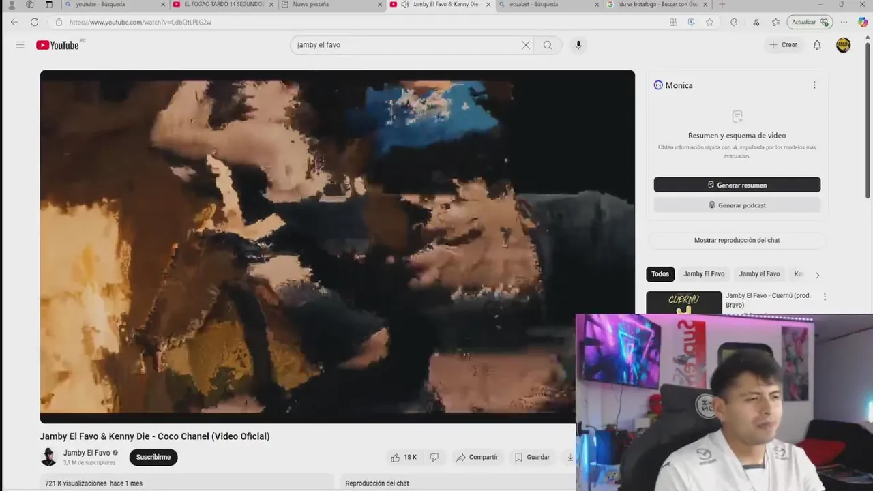Open 'Jamby El Favo - Cuernú (prod. Bravo)' title
Viewport: 873px width, 491px height.
pyautogui.click(x=768, y=300)
